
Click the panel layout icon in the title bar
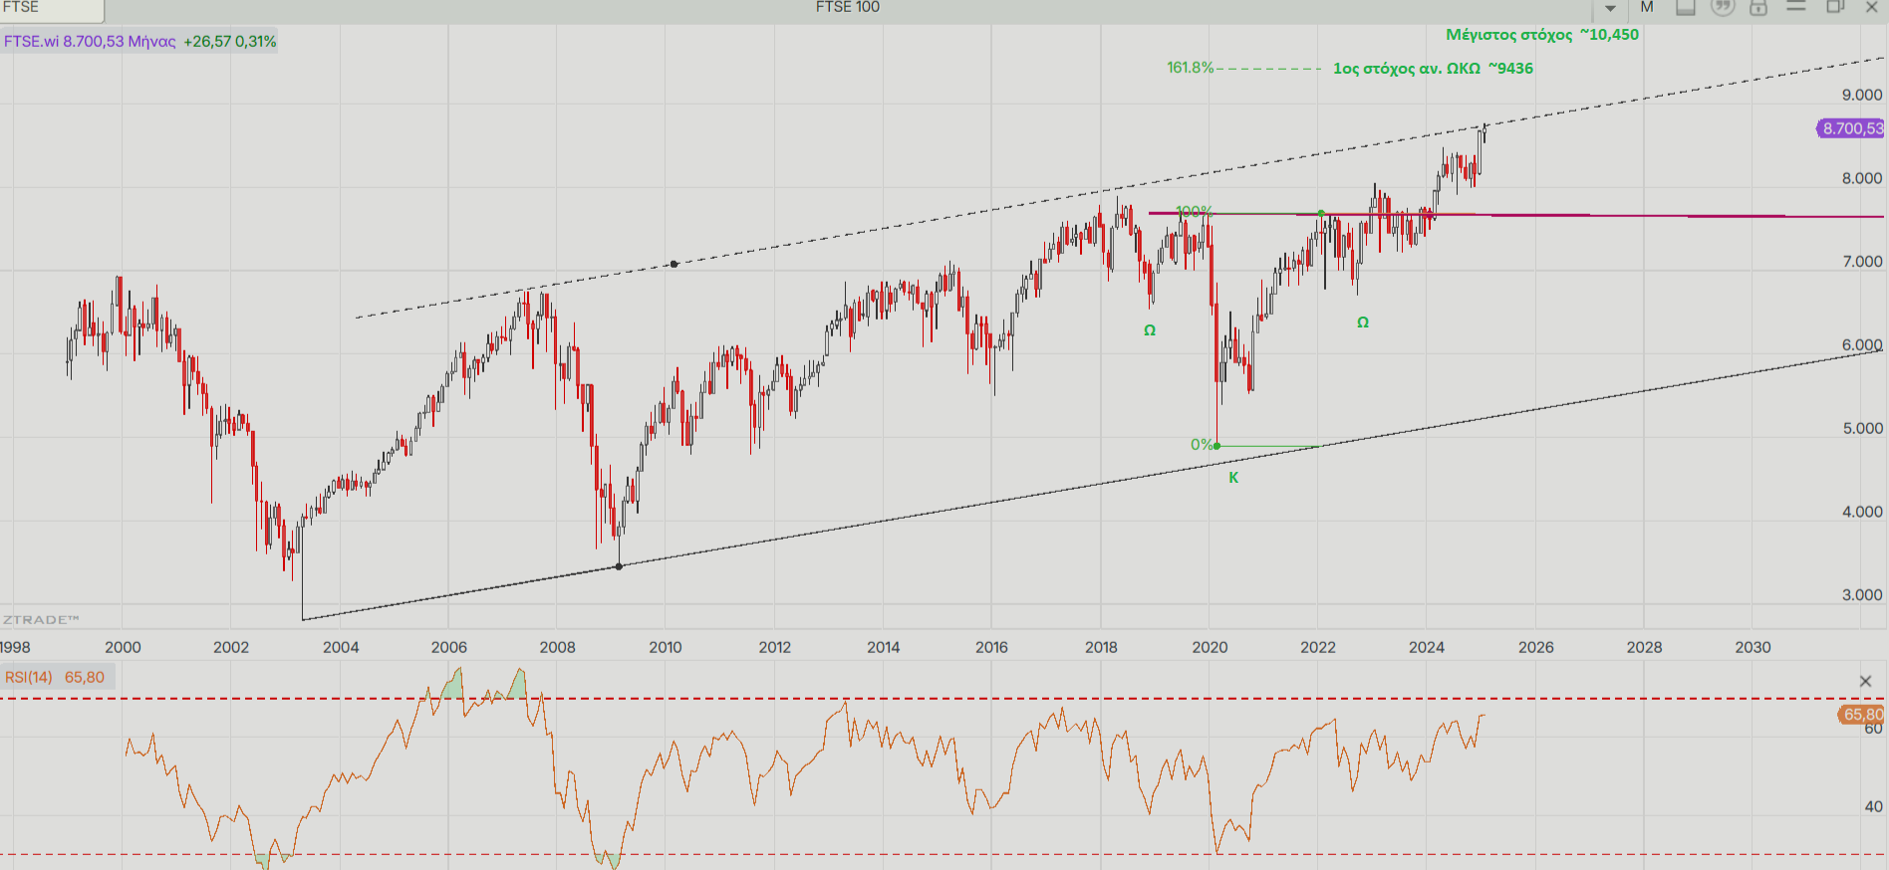click(1685, 7)
